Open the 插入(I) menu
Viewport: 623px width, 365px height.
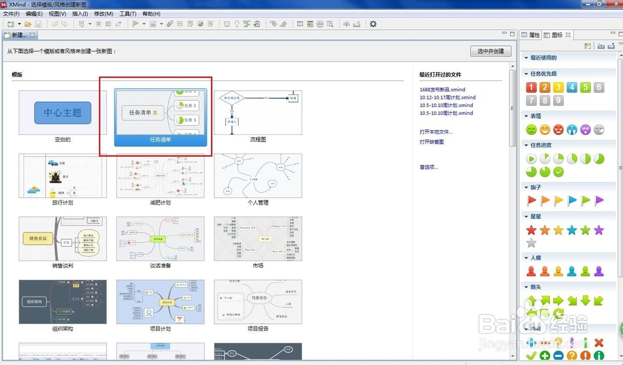[80, 14]
